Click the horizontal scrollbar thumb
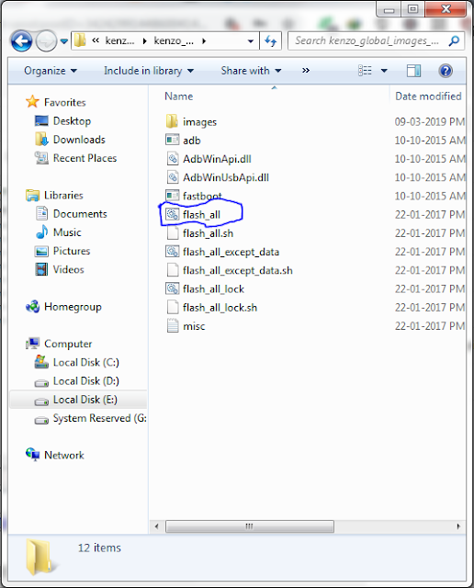Viewport: 474px width, 588px height. tap(250, 526)
